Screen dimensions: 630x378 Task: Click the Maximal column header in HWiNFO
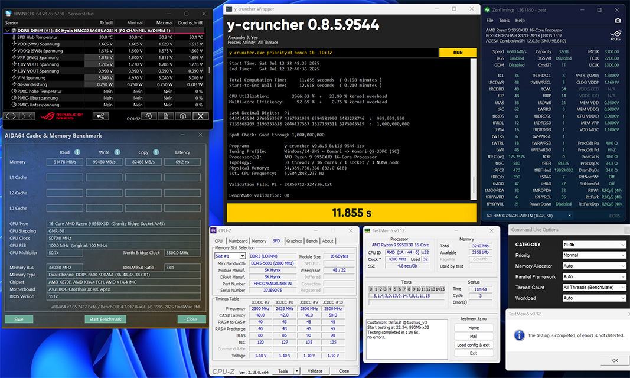coord(164,23)
